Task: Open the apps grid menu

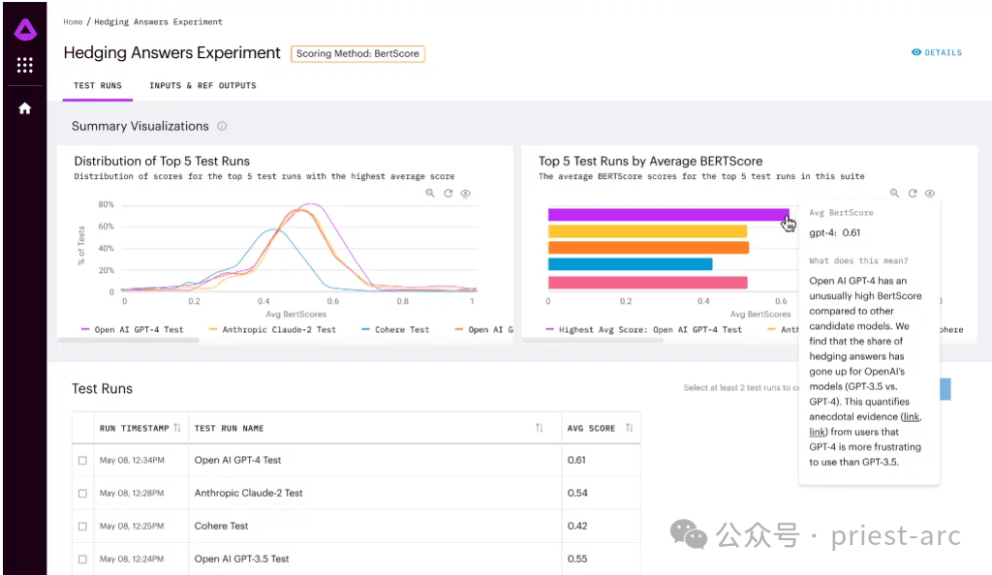Action: tap(25, 65)
